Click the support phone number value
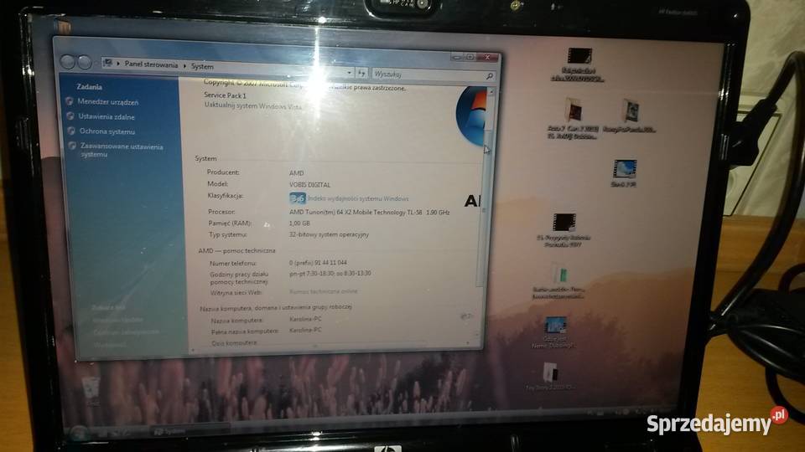Image resolution: width=805 pixels, height=452 pixels. click(318, 262)
